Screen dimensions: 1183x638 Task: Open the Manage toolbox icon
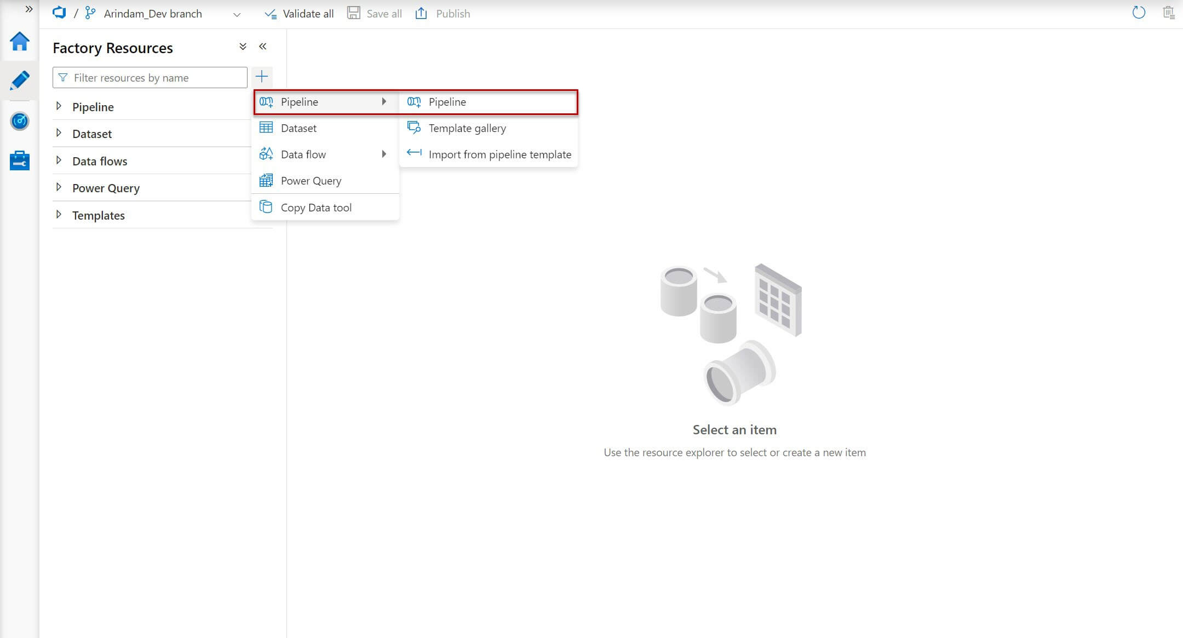tap(20, 160)
